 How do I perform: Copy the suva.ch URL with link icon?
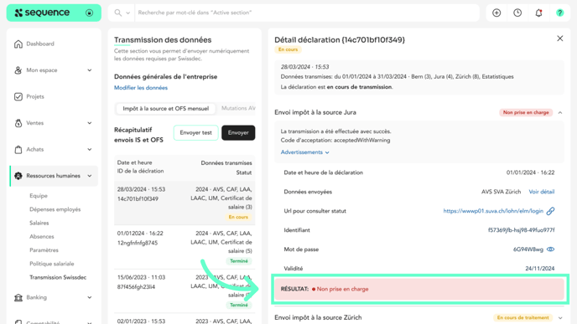pyautogui.click(x=550, y=211)
